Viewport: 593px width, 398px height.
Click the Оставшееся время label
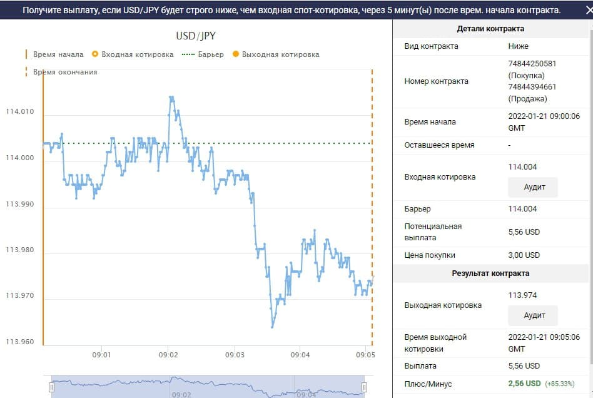439,145
